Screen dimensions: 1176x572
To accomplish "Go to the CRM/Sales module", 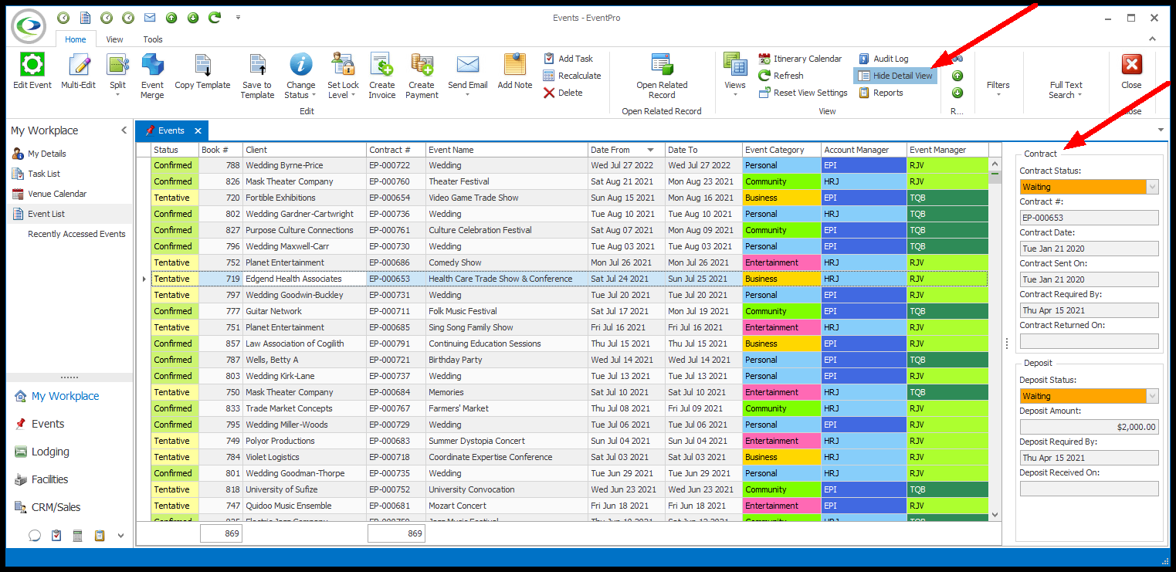I will 56,507.
